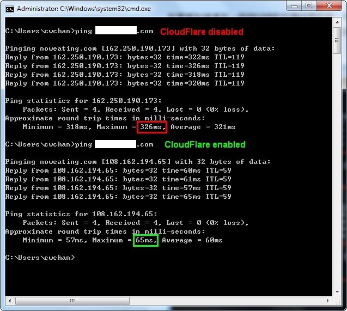Click the reply line with time=326ms
This screenshot has width=347, height=311.
pyautogui.click(x=125, y=66)
